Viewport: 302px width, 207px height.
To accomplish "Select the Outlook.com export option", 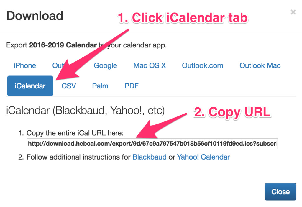I will [x=202, y=65].
